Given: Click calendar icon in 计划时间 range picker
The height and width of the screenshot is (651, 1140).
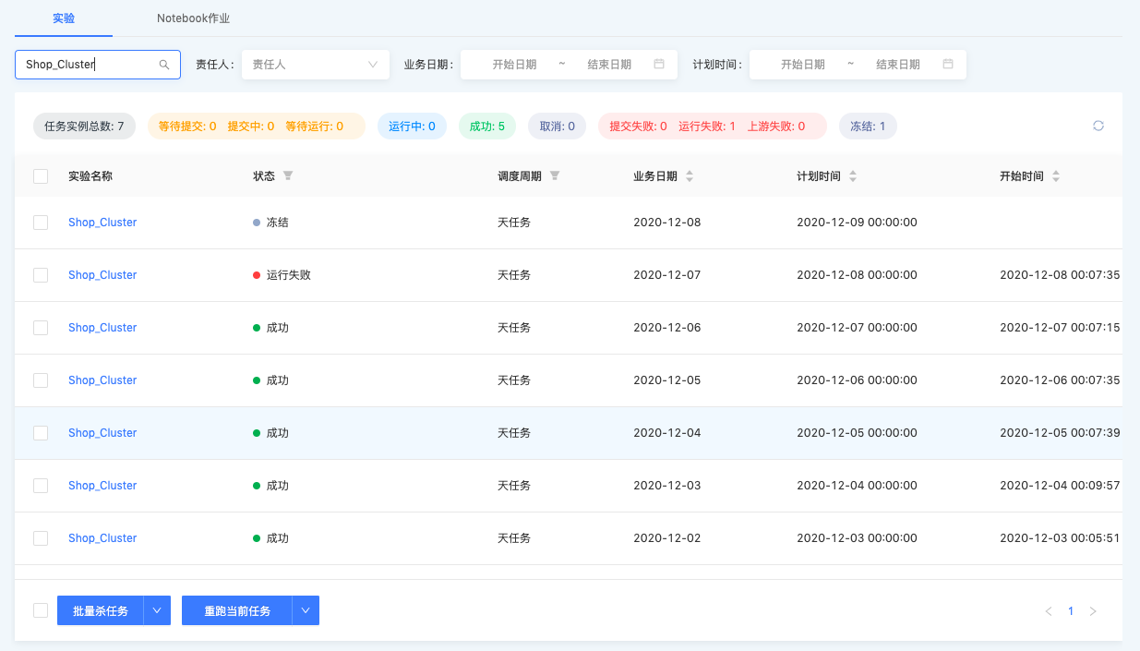Looking at the screenshot, I should 948,65.
